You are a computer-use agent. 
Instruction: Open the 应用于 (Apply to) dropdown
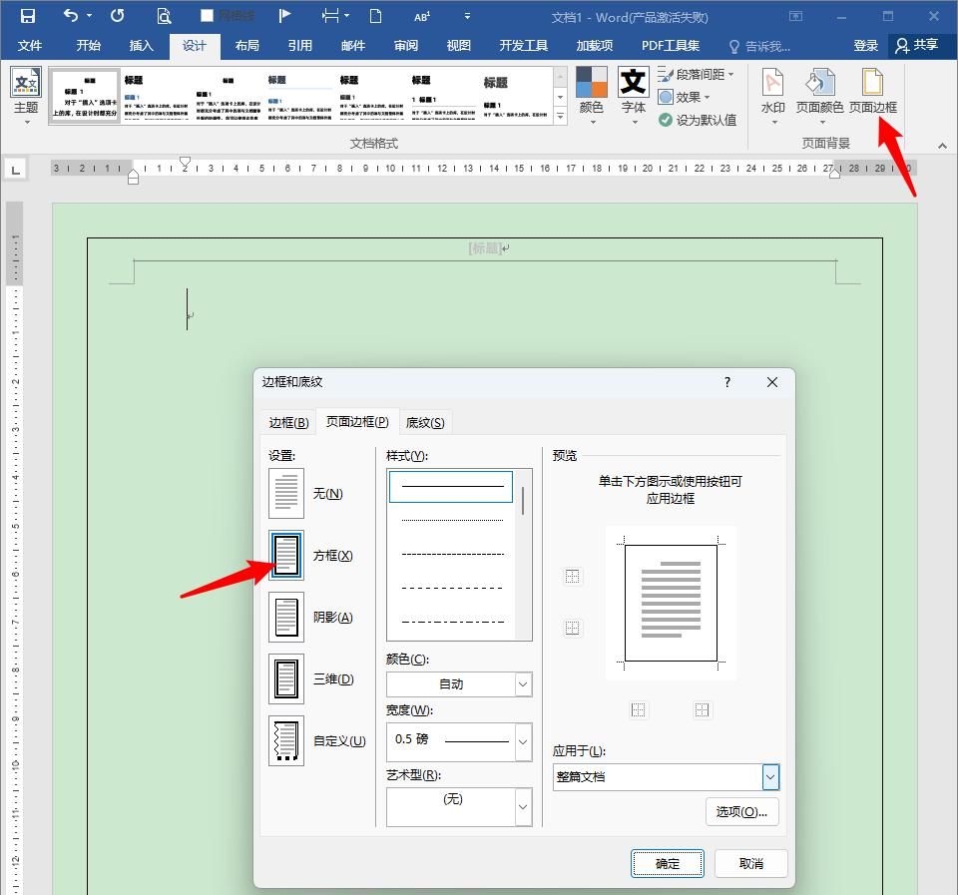coord(768,776)
